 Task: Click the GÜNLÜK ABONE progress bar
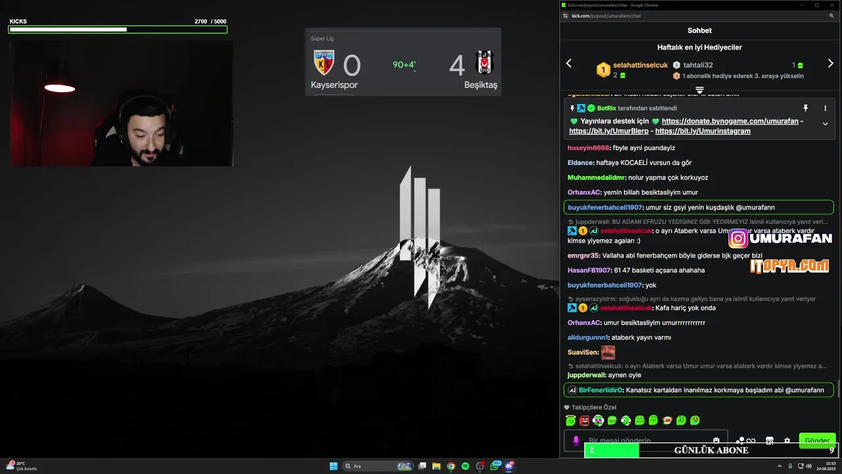(x=712, y=450)
